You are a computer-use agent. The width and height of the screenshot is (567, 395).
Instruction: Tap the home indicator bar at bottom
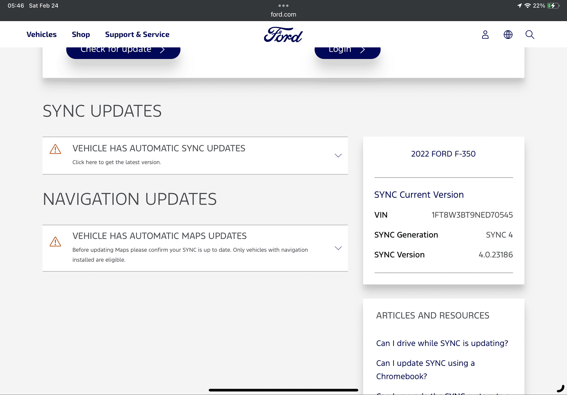pos(283,390)
